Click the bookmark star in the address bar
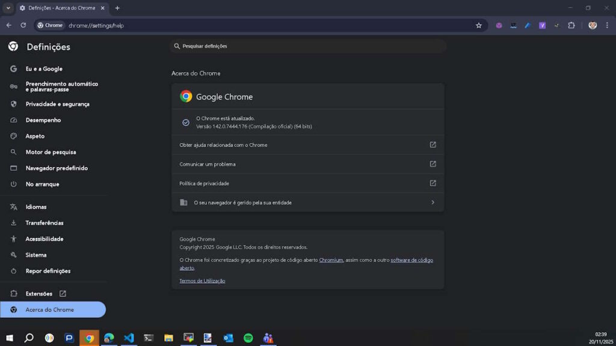Image resolution: width=616 pixels, height=346 pixels. coord(478,25)
